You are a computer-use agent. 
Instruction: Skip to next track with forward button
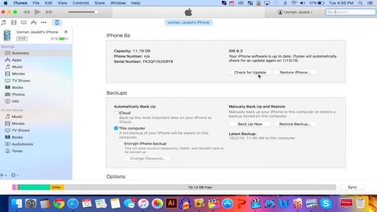click(x=49, y=12)
